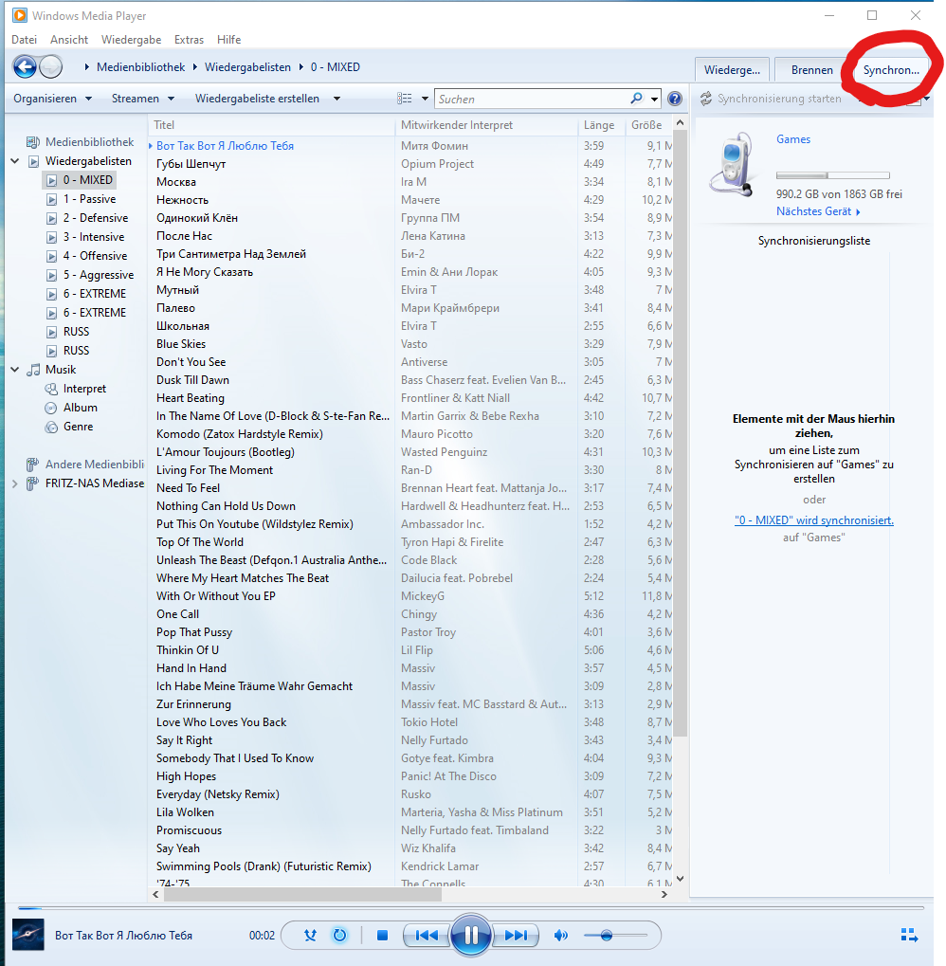Click the FRITZ-NAS Mediaserver icon
This screenshot has width=946, height=966.
[32, 483]
